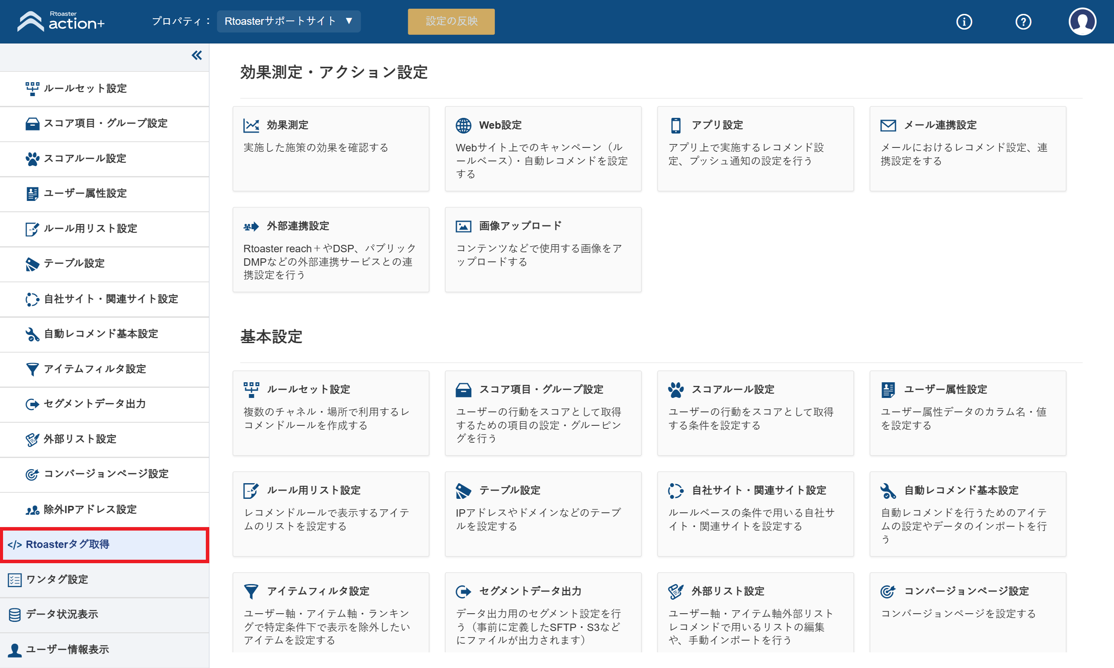Click the セグメントデータ出力 card title

point(530,591)
